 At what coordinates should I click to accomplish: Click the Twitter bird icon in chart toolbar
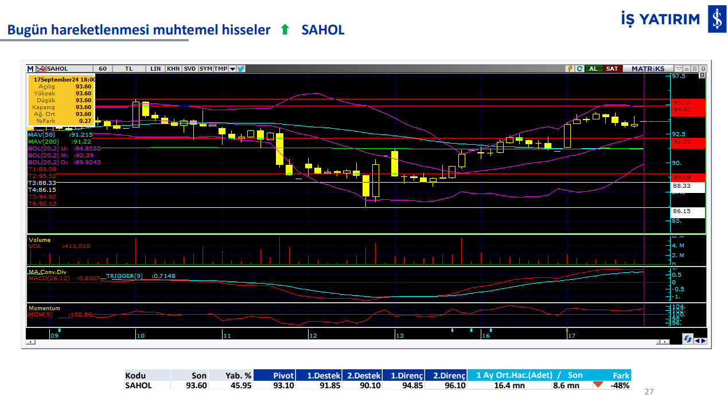[241, 68]
